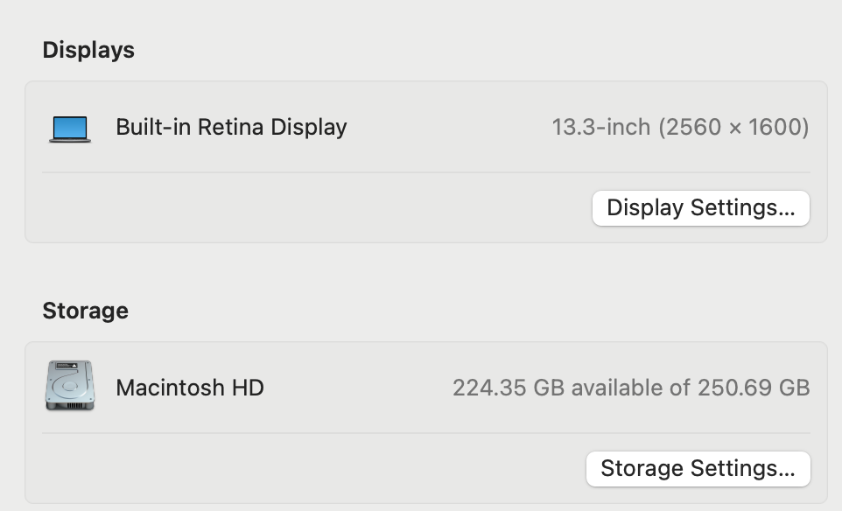Select the 2560 x 1600 resolution value
The width and height of the screenshot is (842, 511).
(734, 127)
